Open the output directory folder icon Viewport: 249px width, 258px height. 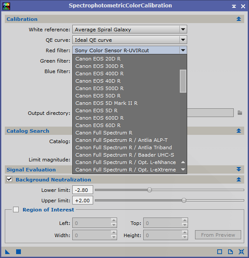click(x=240, y=113)
